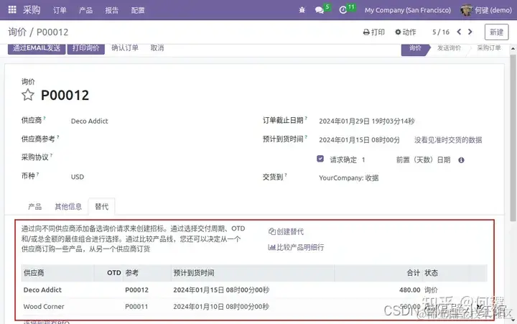Open company switcher My Company (San Francisco)
Viewport: 517px width, 324px height.
tap(408, 10)
